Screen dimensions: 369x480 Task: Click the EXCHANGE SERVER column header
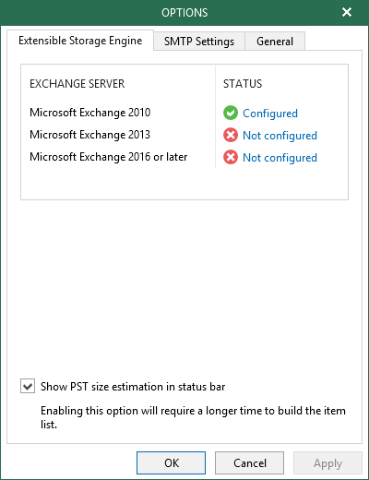[77, 84]
